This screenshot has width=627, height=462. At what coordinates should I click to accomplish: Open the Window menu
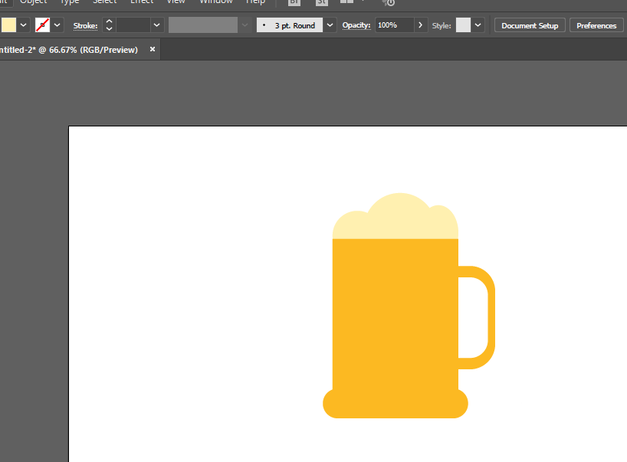pyautogui.click(x=215, y=2)
